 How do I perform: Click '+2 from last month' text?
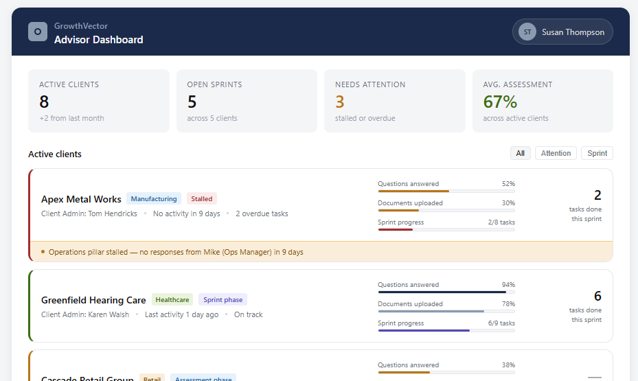point(71,118)
